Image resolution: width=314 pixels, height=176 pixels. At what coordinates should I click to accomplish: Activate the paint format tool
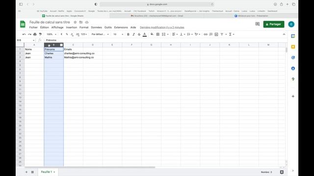click(40, 34)
